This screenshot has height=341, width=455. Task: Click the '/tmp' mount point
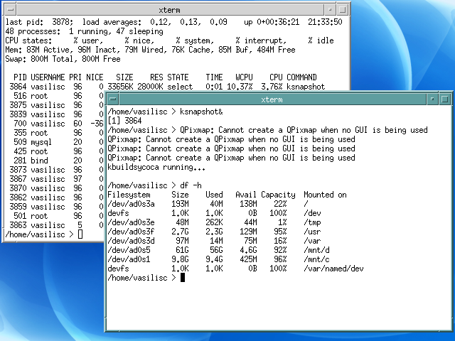pos(312,222)
